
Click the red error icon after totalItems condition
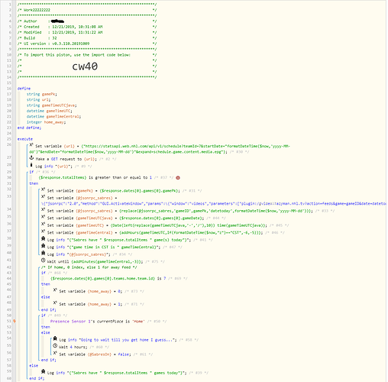(178, 178)
